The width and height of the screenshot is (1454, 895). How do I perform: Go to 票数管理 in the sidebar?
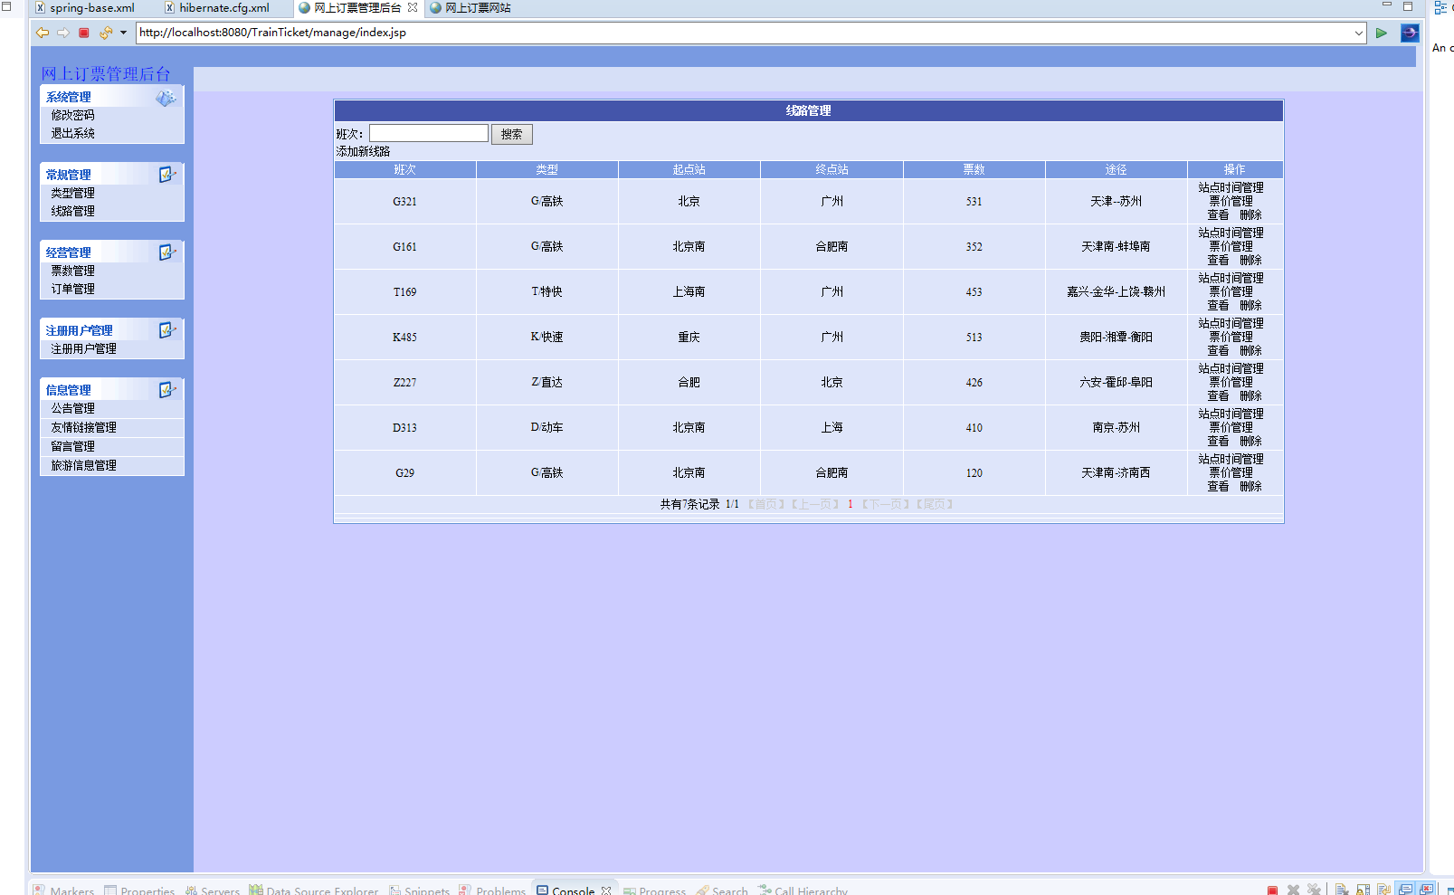pos(72,271)
